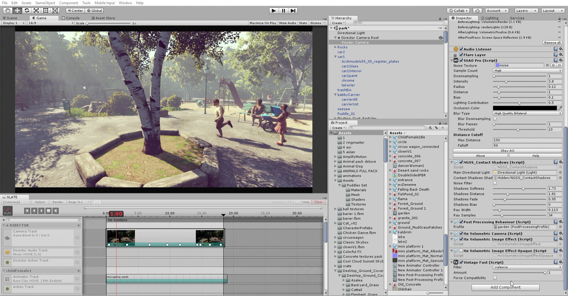Open the cloud services icon
The width and height of the screenshot is (568, 296).
coord(477,11)
